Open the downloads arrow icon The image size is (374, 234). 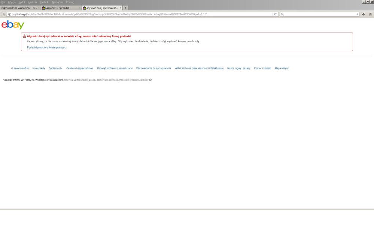coord(363,14)
